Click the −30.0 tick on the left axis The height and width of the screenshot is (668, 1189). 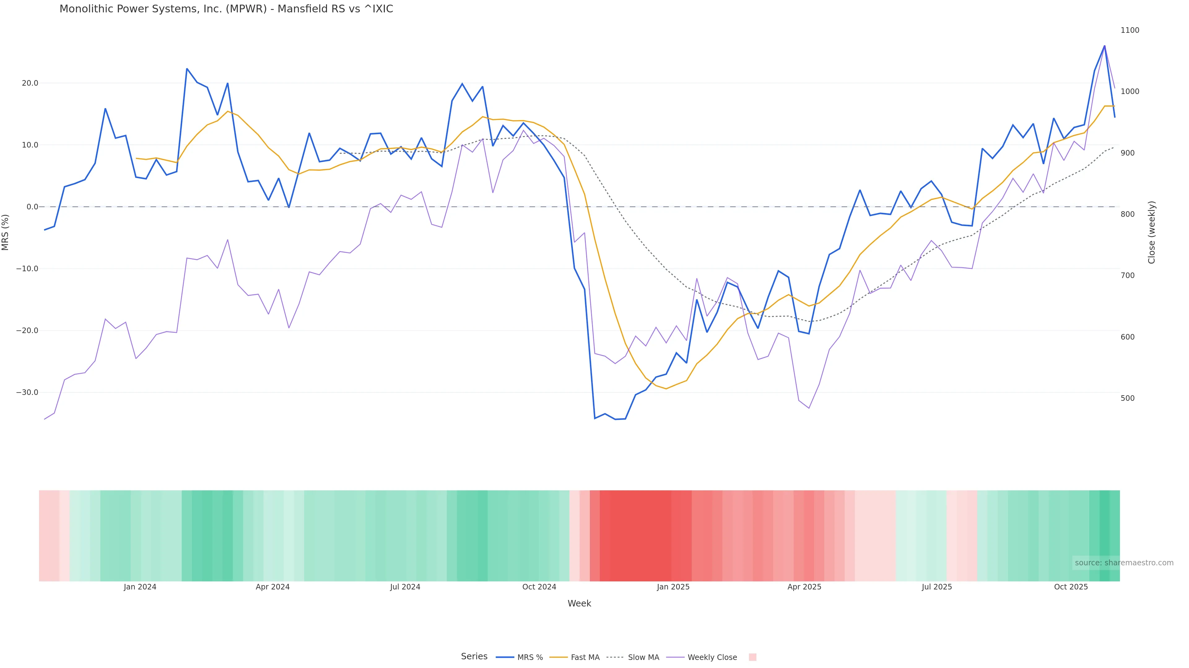click(27, 392)
